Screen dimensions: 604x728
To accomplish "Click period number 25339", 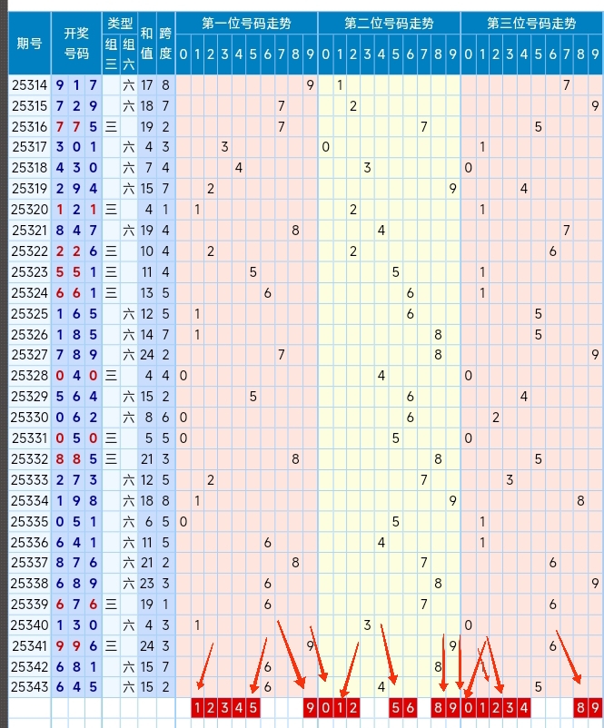I will click(x=30, y=604).
